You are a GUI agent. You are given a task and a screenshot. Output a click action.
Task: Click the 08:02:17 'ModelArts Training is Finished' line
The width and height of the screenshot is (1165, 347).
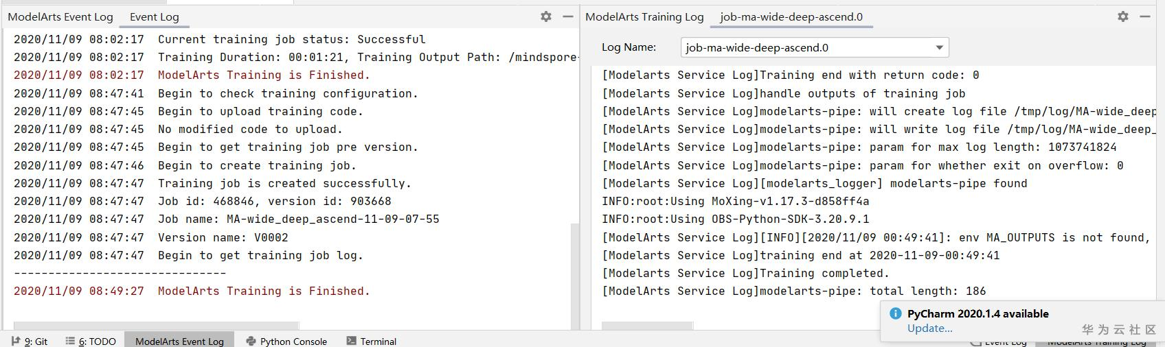pos(192,75)
